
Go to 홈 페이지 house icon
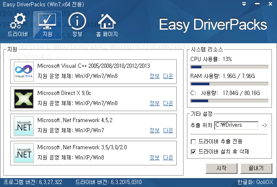107,25
